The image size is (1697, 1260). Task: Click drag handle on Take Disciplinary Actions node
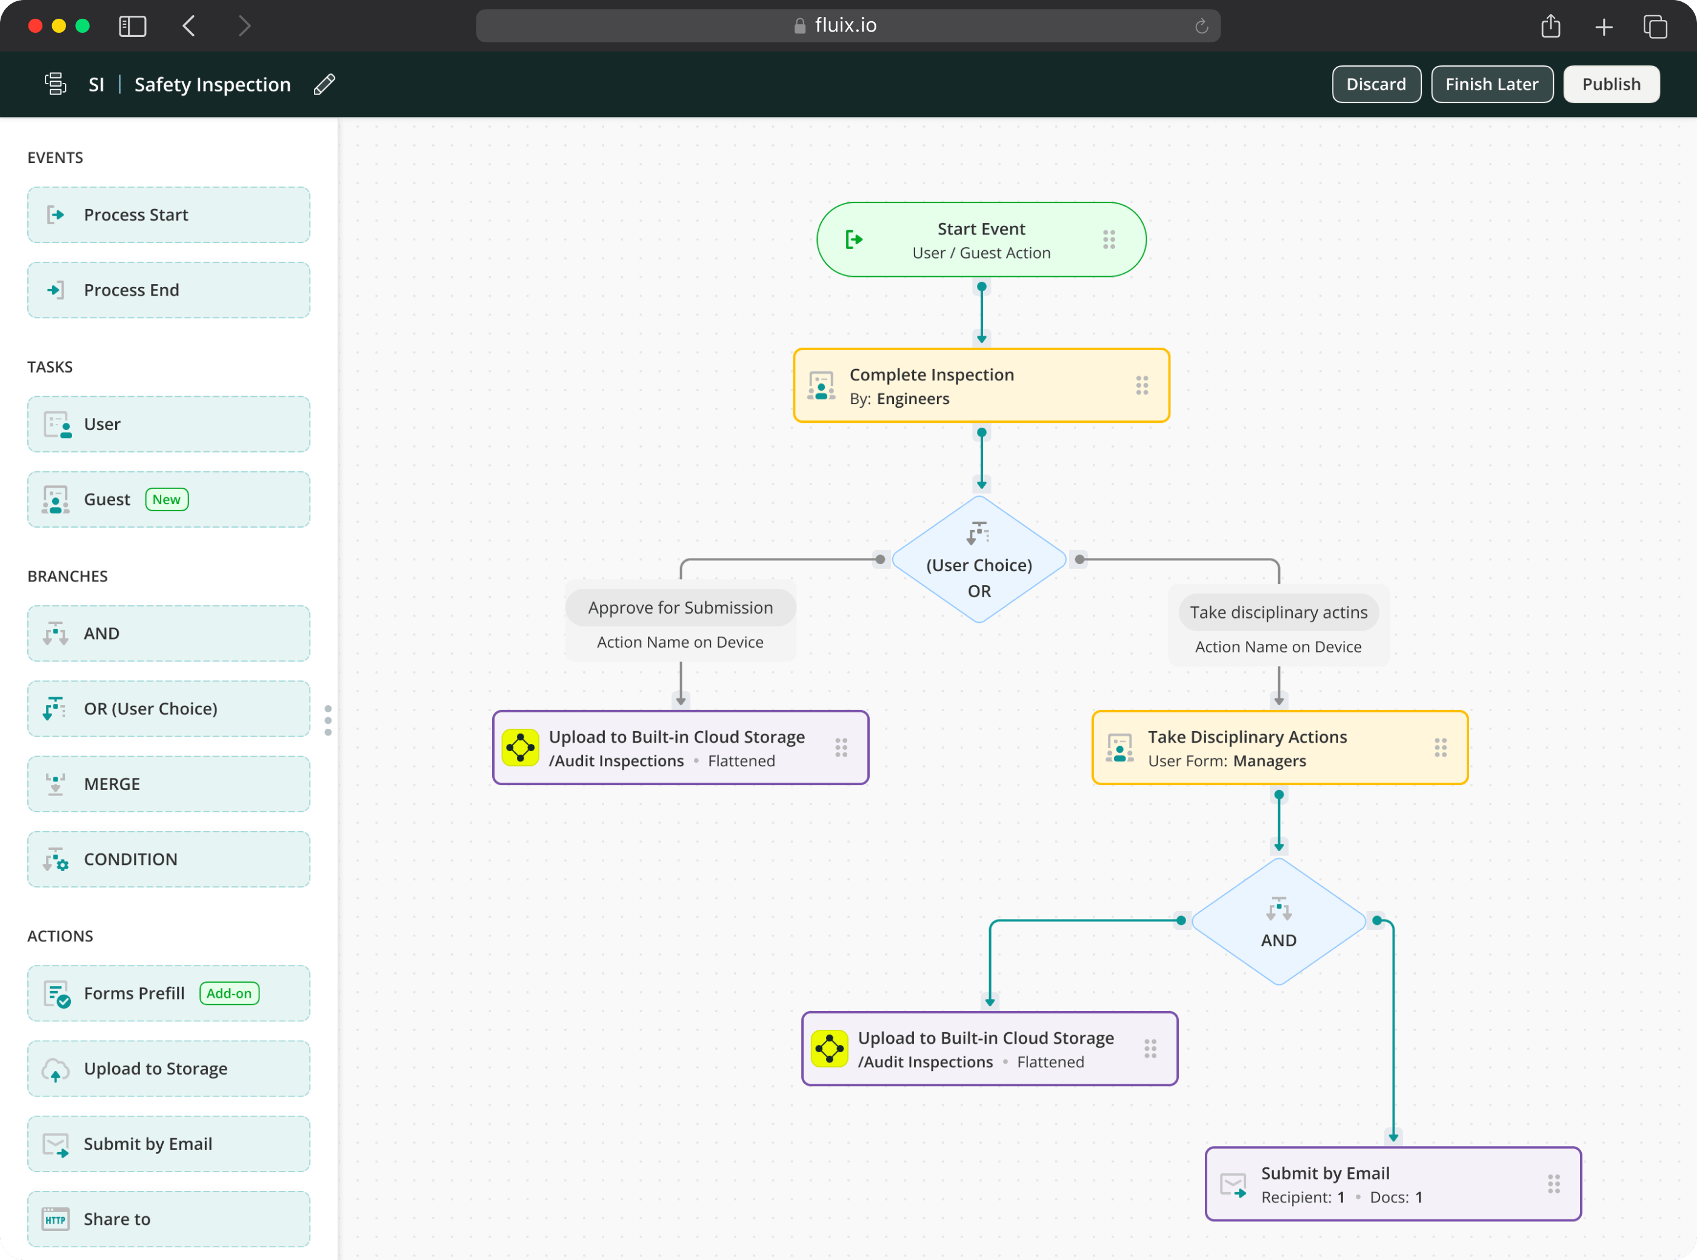[x=1440, y=748]
